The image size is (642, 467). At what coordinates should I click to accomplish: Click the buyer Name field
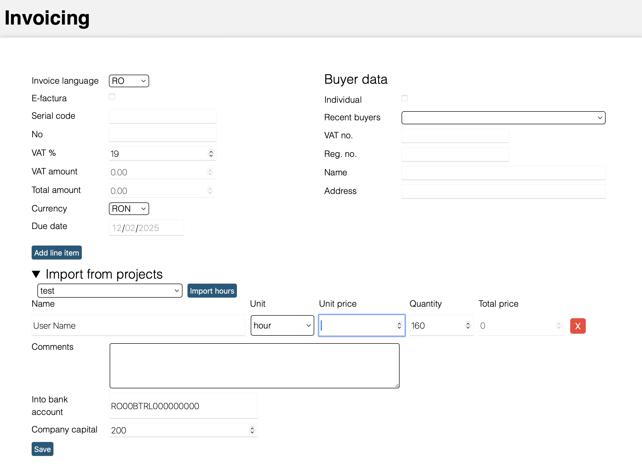503,173
